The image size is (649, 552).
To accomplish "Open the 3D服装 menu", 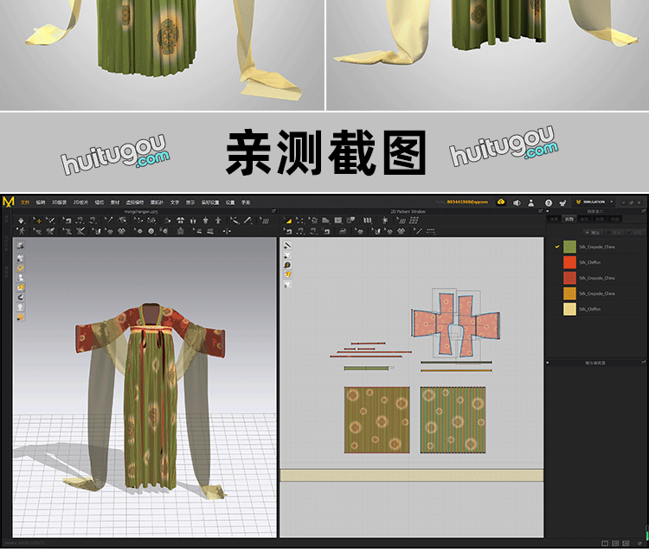I will tap(58, 202).
